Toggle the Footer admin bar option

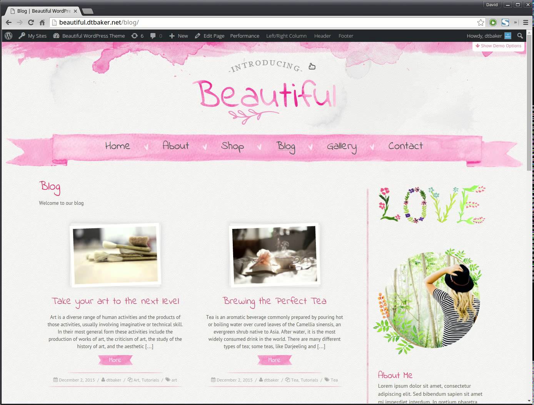[345, 36]
